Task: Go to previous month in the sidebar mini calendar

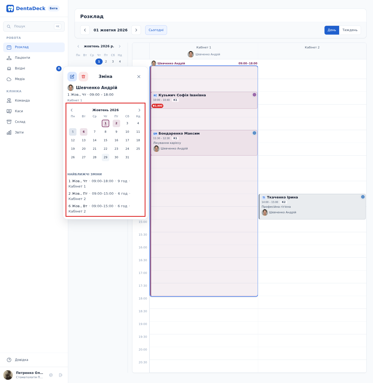Action: click(x=78, y=46)
